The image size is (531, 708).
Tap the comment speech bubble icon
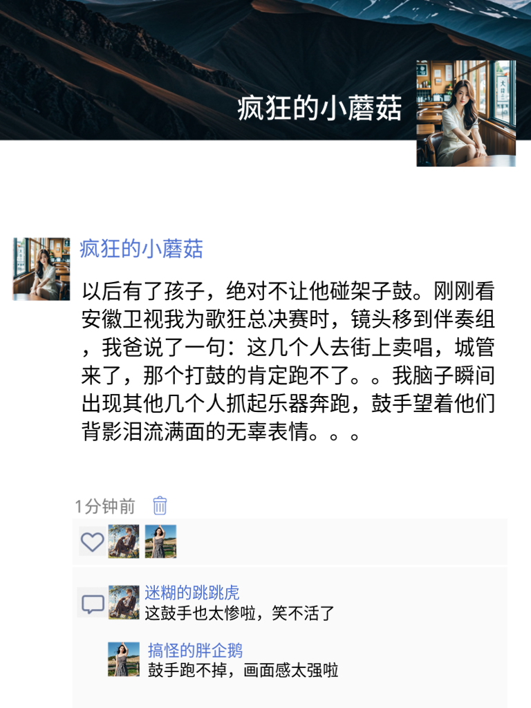pos(93,603)
